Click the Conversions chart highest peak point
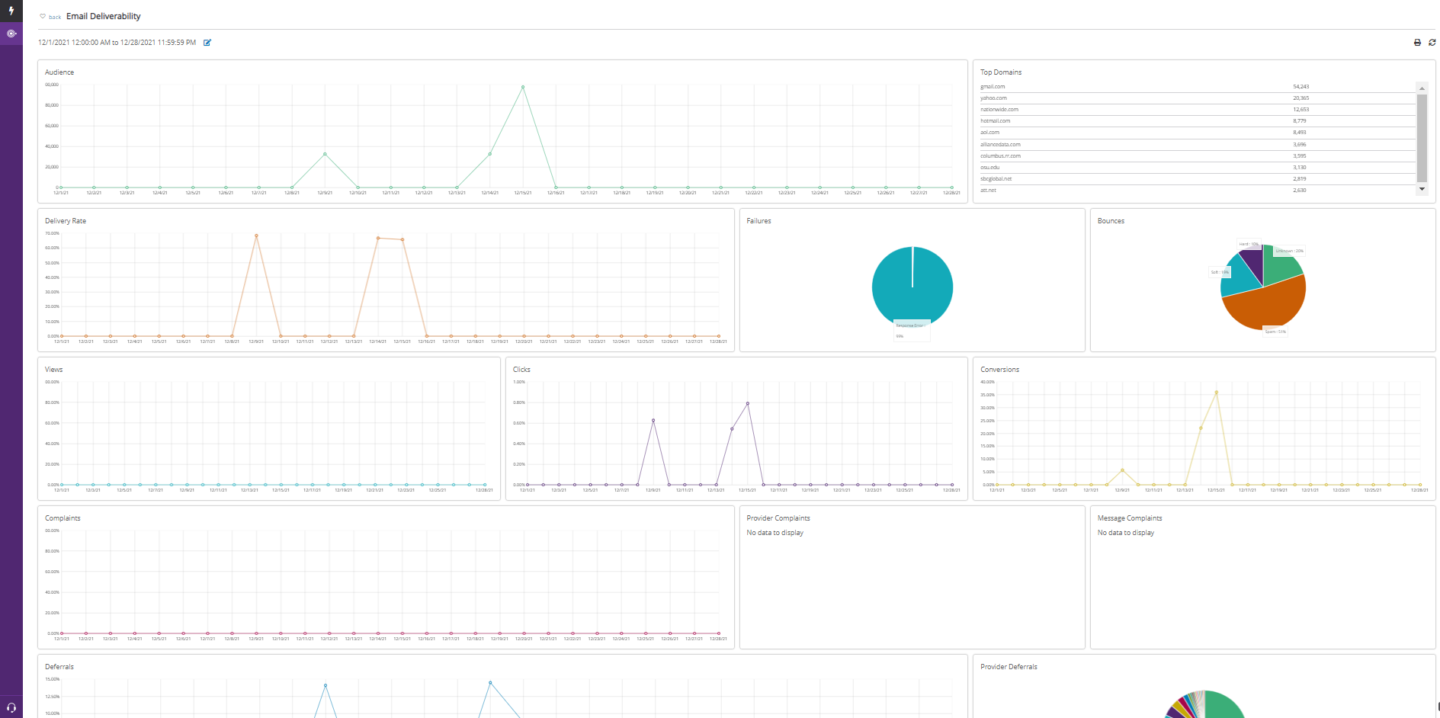This screenshot has height=718, width=1440. pyautogui.click(x=1216, y=392)
